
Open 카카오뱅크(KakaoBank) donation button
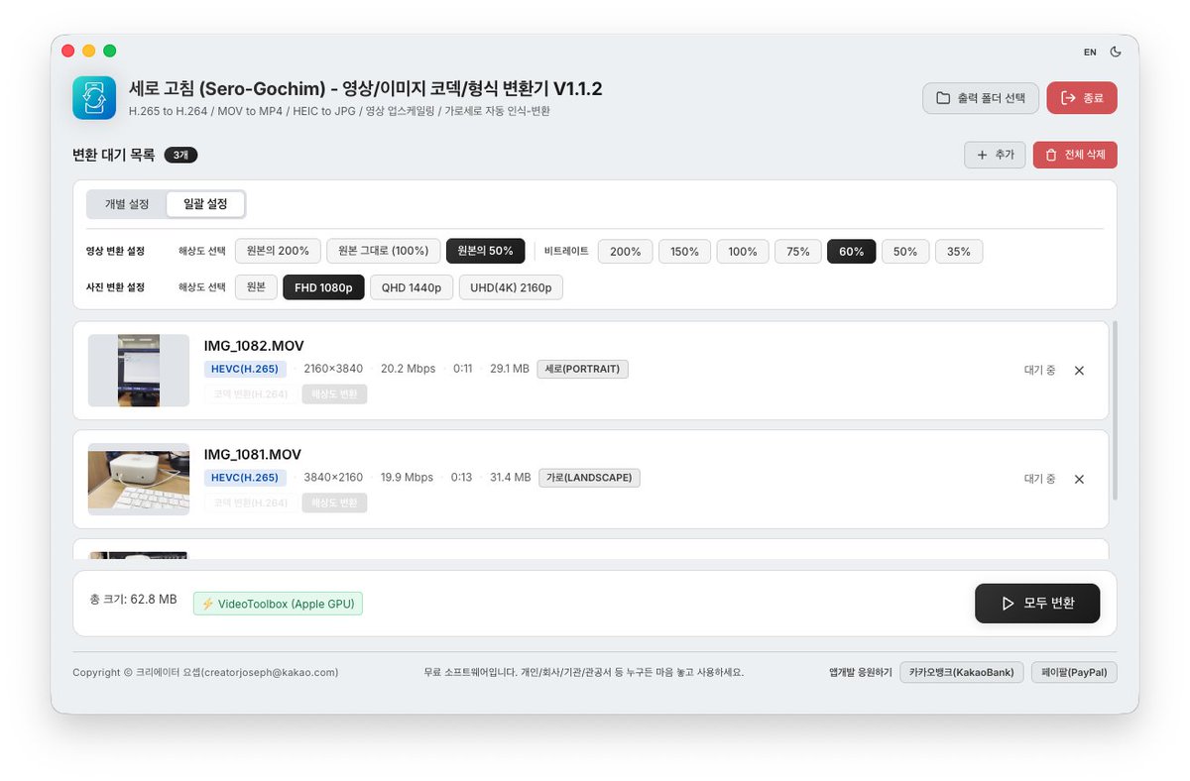[x=962, y=672]
